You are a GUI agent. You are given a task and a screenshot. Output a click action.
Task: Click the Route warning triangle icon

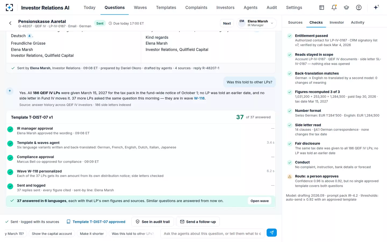[x=290, y=177]
